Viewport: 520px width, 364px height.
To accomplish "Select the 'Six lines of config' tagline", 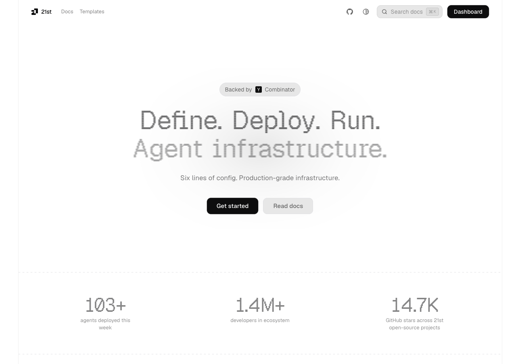I will pyautogui.click(x=260, y=178).
